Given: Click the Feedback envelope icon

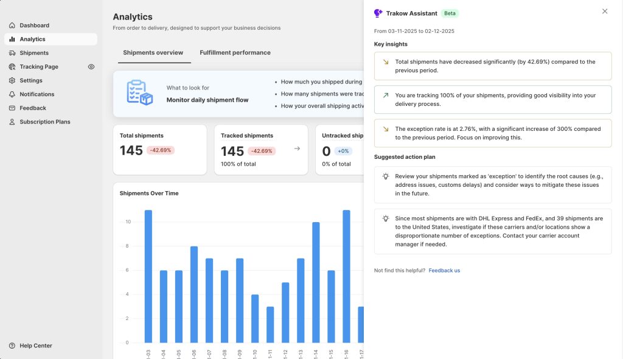Looking at the screenshot, I should click(x=12, y=108).
